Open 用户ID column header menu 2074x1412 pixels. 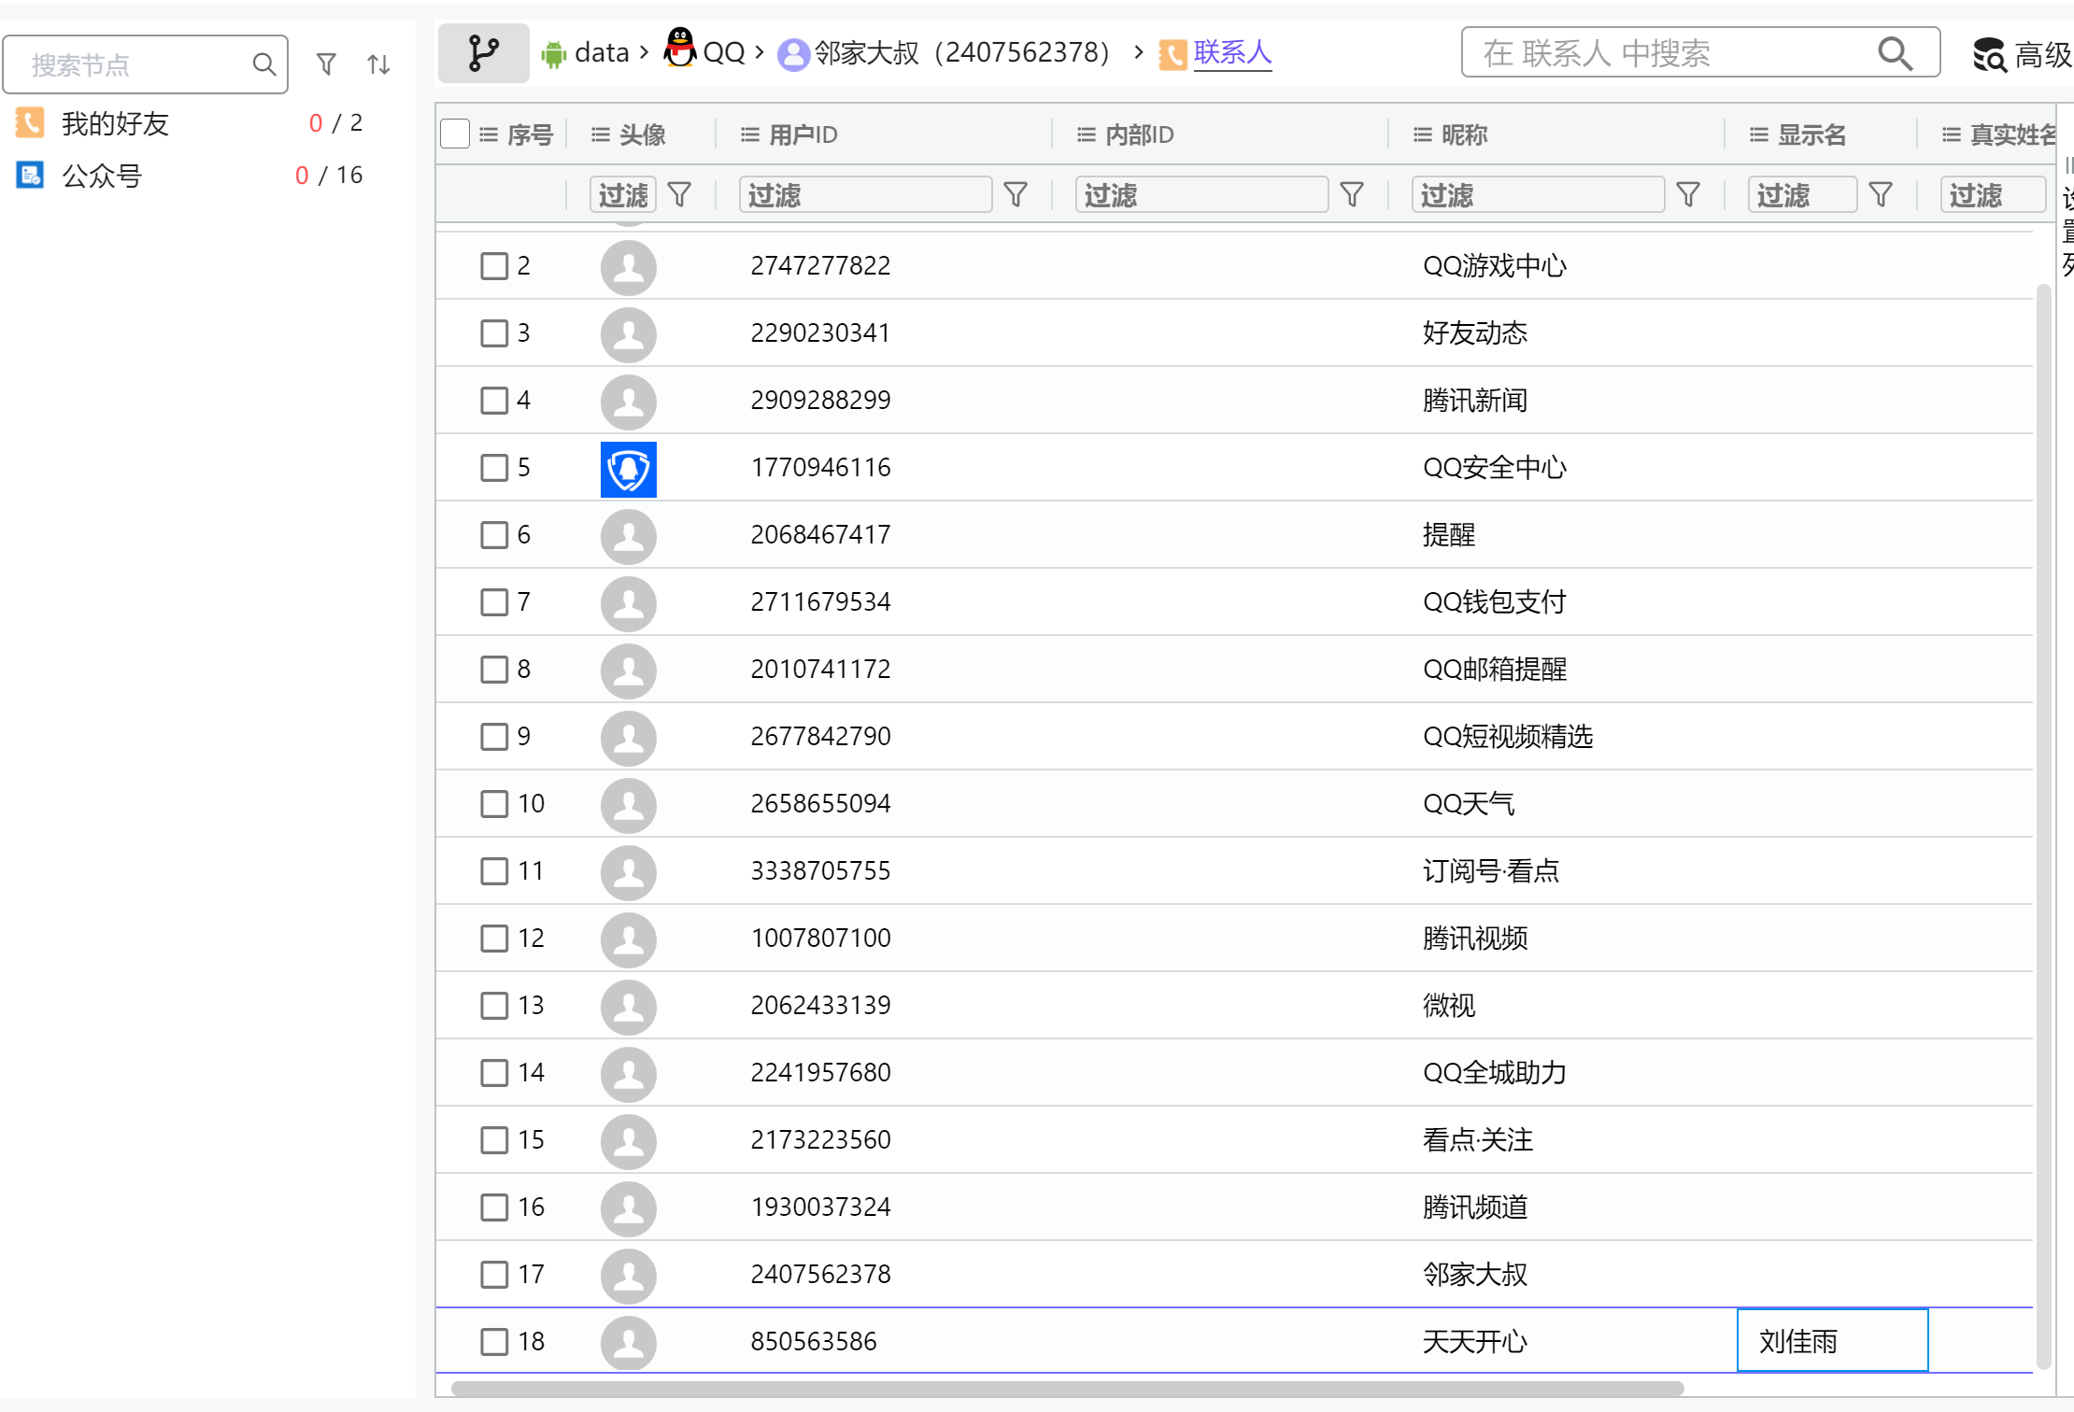[749, 135]
